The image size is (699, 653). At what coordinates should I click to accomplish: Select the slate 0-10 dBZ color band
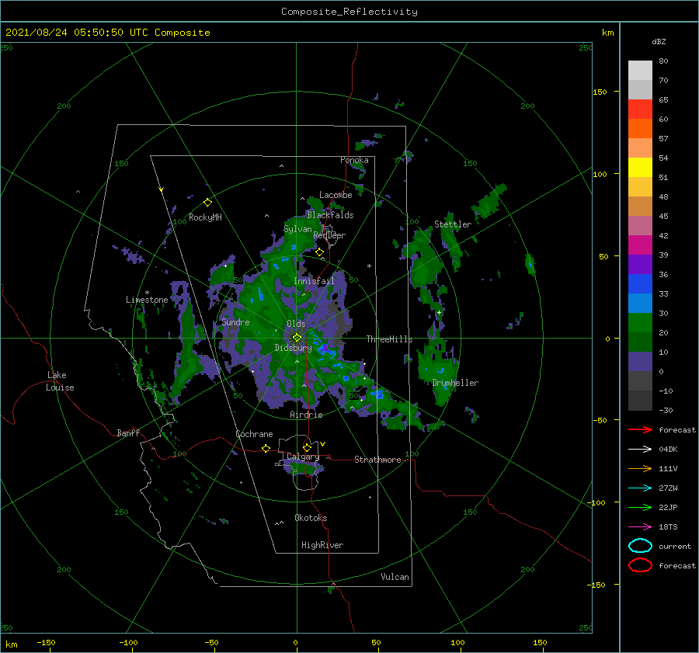tap(640, 362)
